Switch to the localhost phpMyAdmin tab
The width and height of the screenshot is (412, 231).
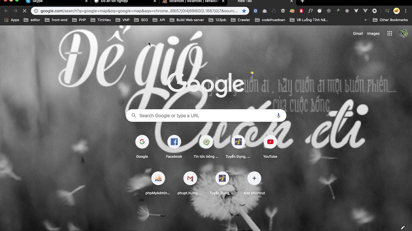click(192, 2)
